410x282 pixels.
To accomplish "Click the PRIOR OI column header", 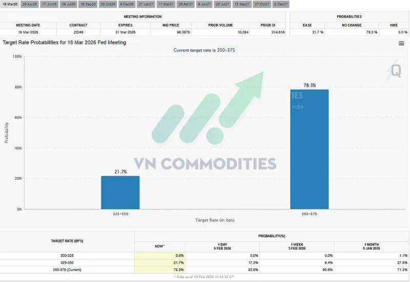I will coord(268,25).
